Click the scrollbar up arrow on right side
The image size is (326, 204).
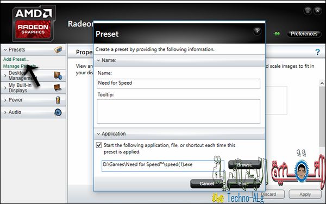[322, 84]
